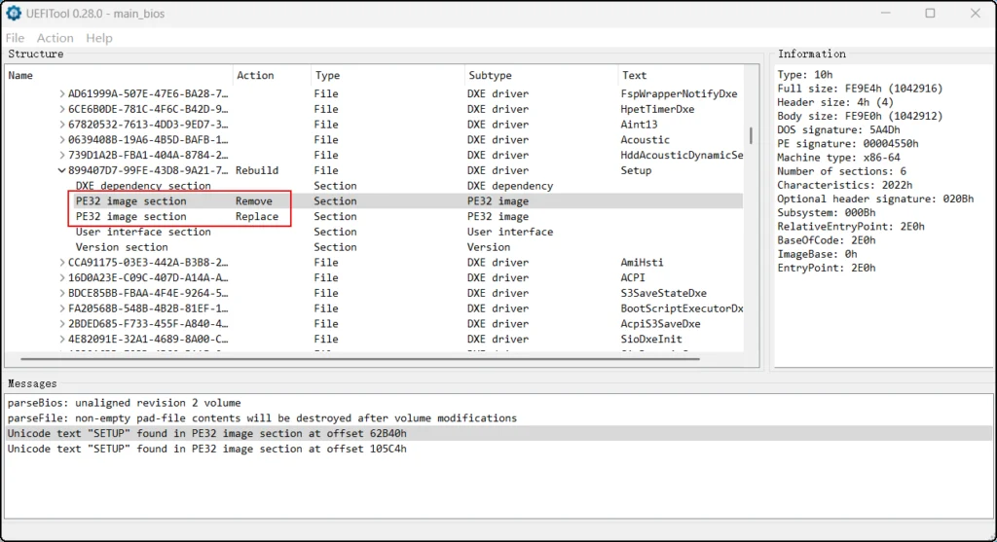Select PE32 image section marked Replace
This screenshot has width=997, height=542.
point(131,217)
